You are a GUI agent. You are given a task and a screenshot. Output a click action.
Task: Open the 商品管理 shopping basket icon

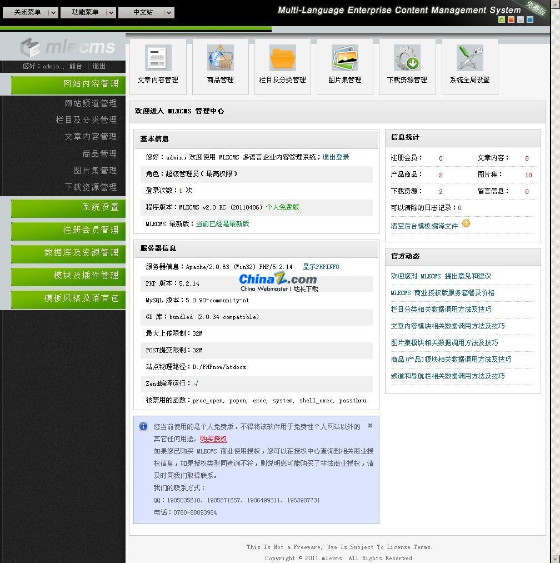[221, 58]
